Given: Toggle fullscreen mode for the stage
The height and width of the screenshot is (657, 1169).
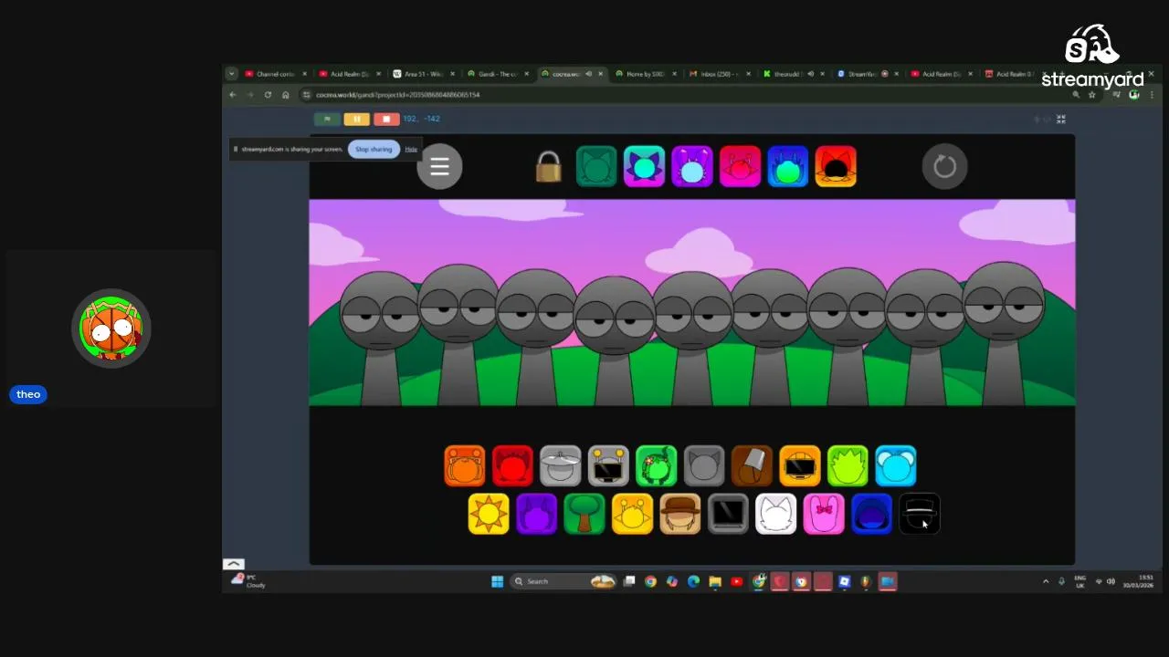Looking at the screenshot, I should point(1060,119).
